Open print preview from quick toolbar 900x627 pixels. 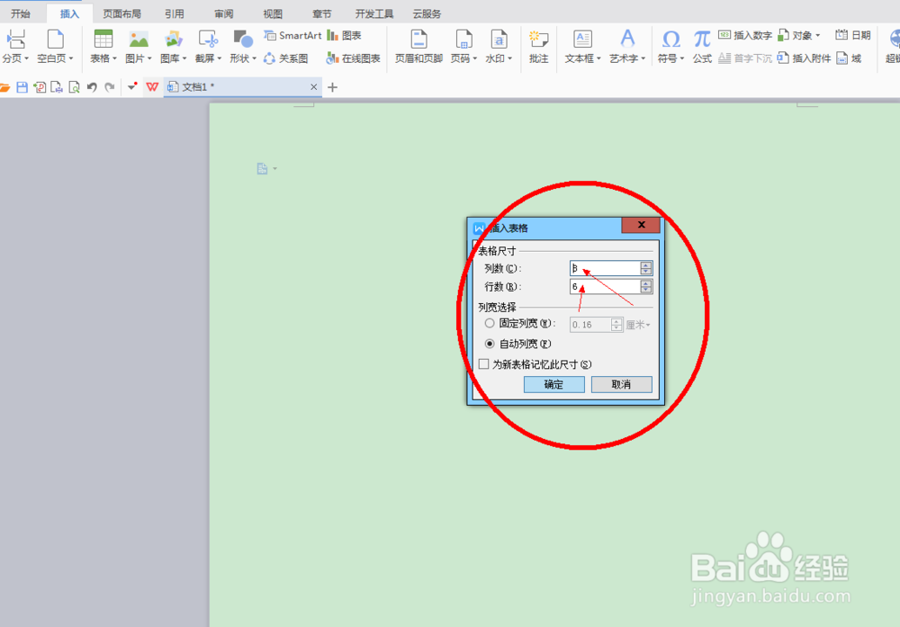tap(74, 87)
